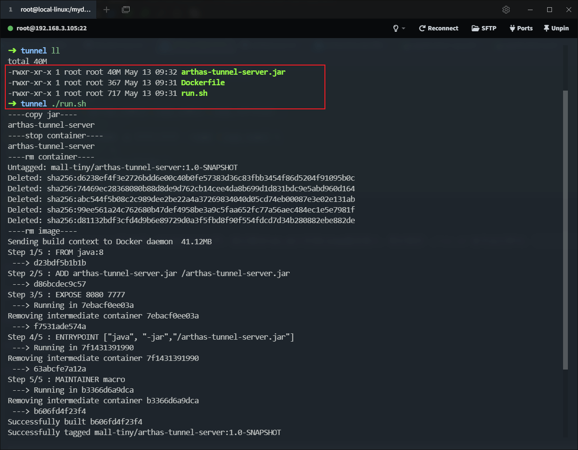Maximize the terminal window
The width and height of the screenshot is (578, 450).
tap(549, 10)
